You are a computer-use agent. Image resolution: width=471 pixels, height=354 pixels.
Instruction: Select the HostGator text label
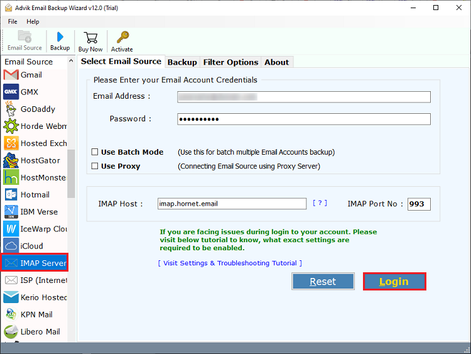pos(40,160)
